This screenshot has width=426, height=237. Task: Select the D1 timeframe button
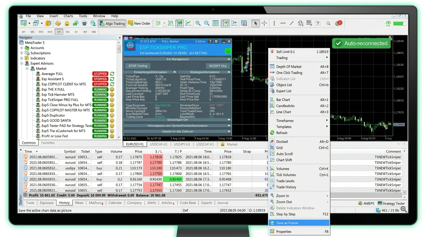click(76, 32)
